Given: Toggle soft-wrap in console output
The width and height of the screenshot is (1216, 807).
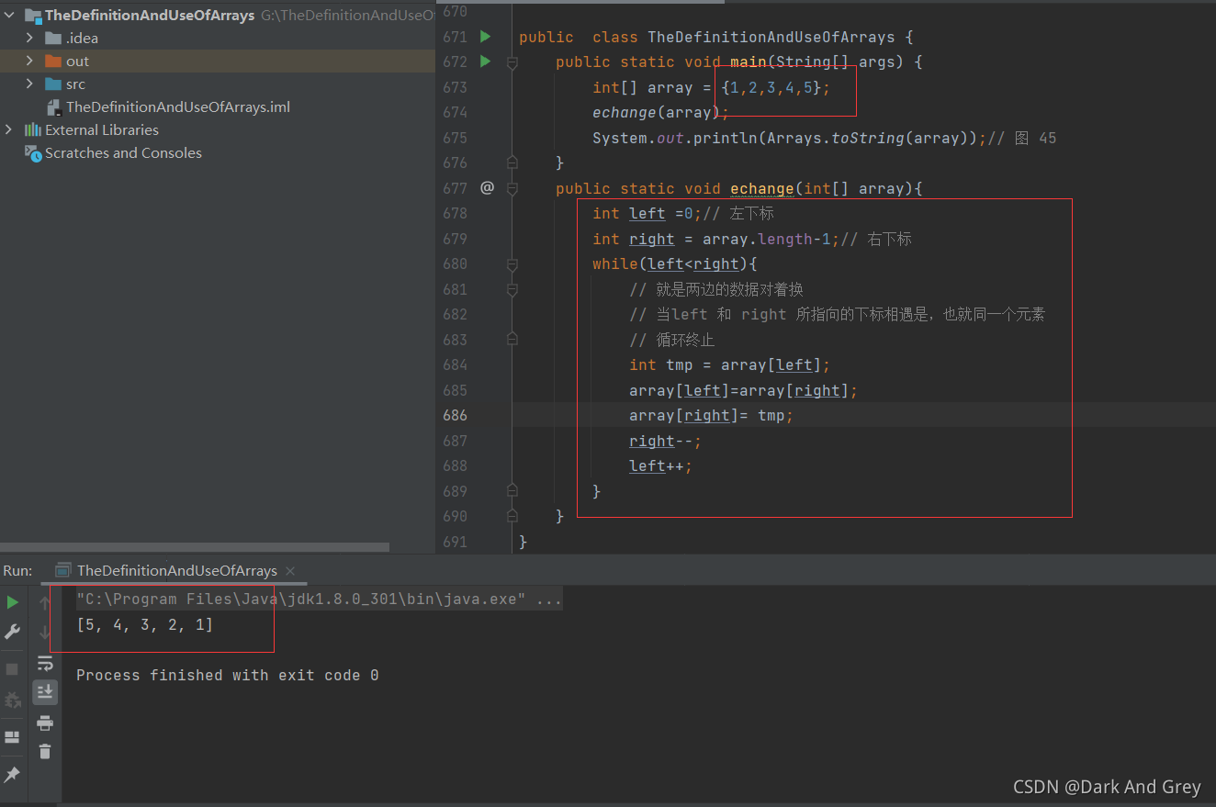Looking at the screenshot, I should pos(45,663).
